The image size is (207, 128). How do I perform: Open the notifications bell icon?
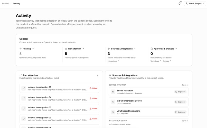pyautogui.click(x=180, y=4)
